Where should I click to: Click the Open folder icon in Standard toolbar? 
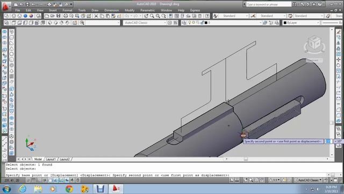click(x=53, y=16)
